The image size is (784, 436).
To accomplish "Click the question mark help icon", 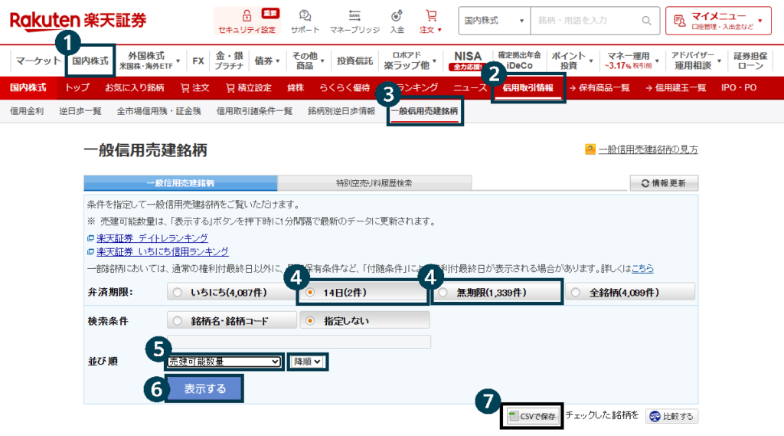I will point(590,149).
